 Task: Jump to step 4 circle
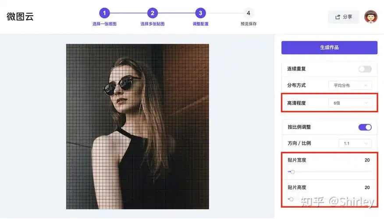pos(248,13)
